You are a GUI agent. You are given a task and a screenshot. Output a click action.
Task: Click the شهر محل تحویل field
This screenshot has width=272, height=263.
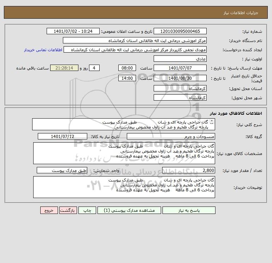[180, 97]
